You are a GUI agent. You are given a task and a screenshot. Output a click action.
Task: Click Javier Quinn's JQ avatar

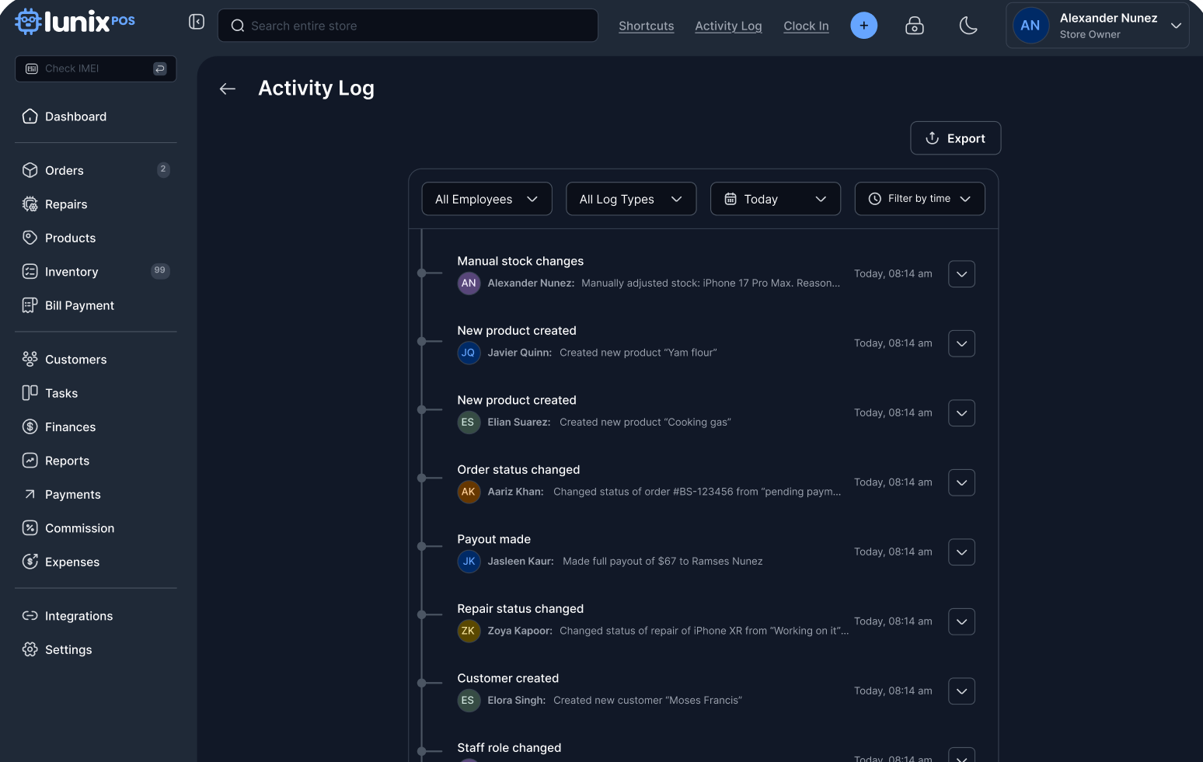click(469, 353)
